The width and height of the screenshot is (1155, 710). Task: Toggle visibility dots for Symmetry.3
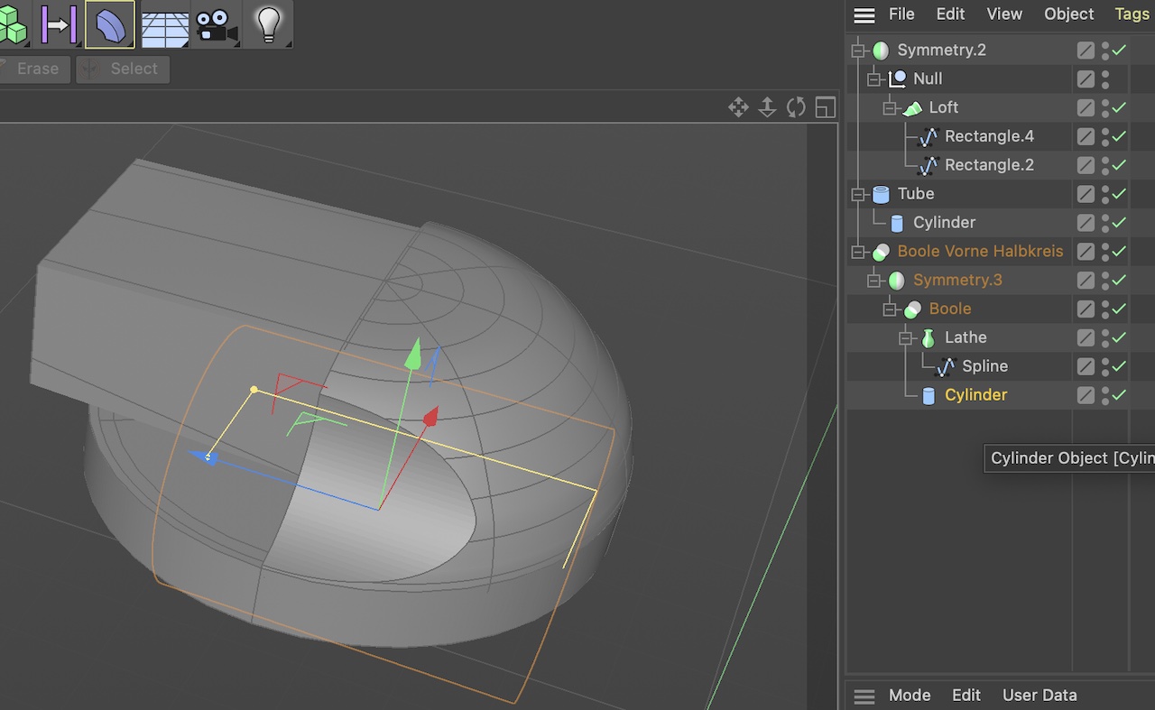(x=1105, y=281)
